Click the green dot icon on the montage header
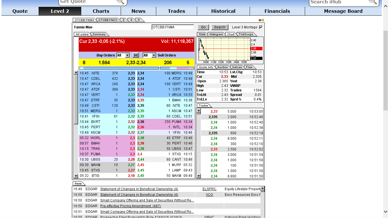 263,20
